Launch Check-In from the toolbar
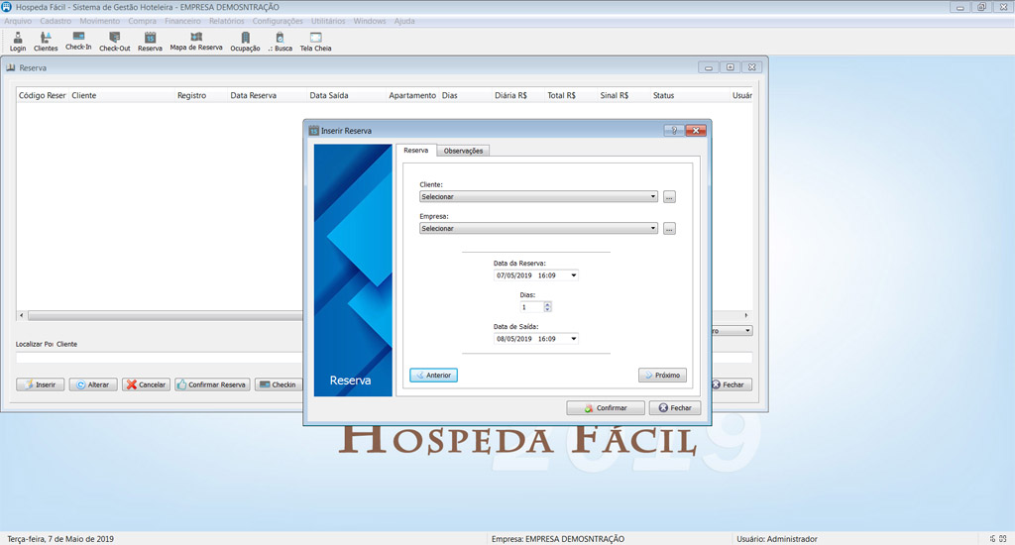Image resolution: width=1015 pixels, height=545 pixels. point(78,42)
